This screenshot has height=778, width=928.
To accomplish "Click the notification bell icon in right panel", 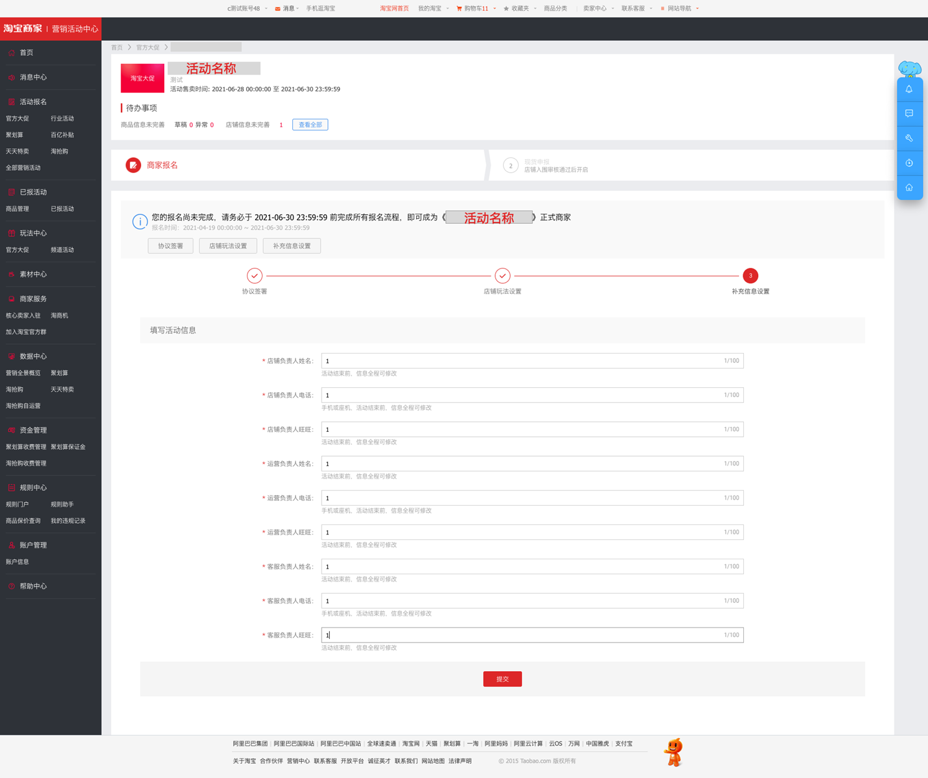I will [909, 89].
